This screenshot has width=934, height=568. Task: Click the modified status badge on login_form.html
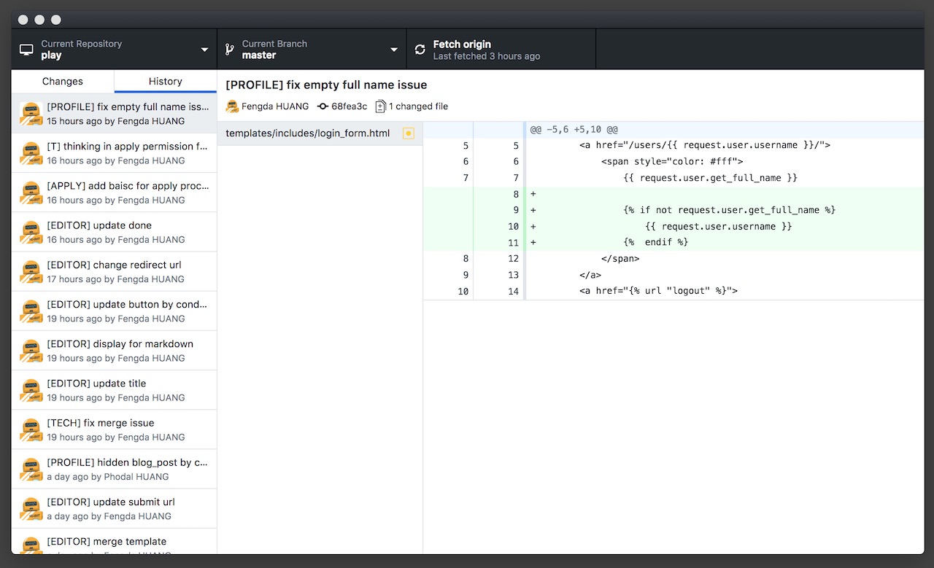[409, 133]
